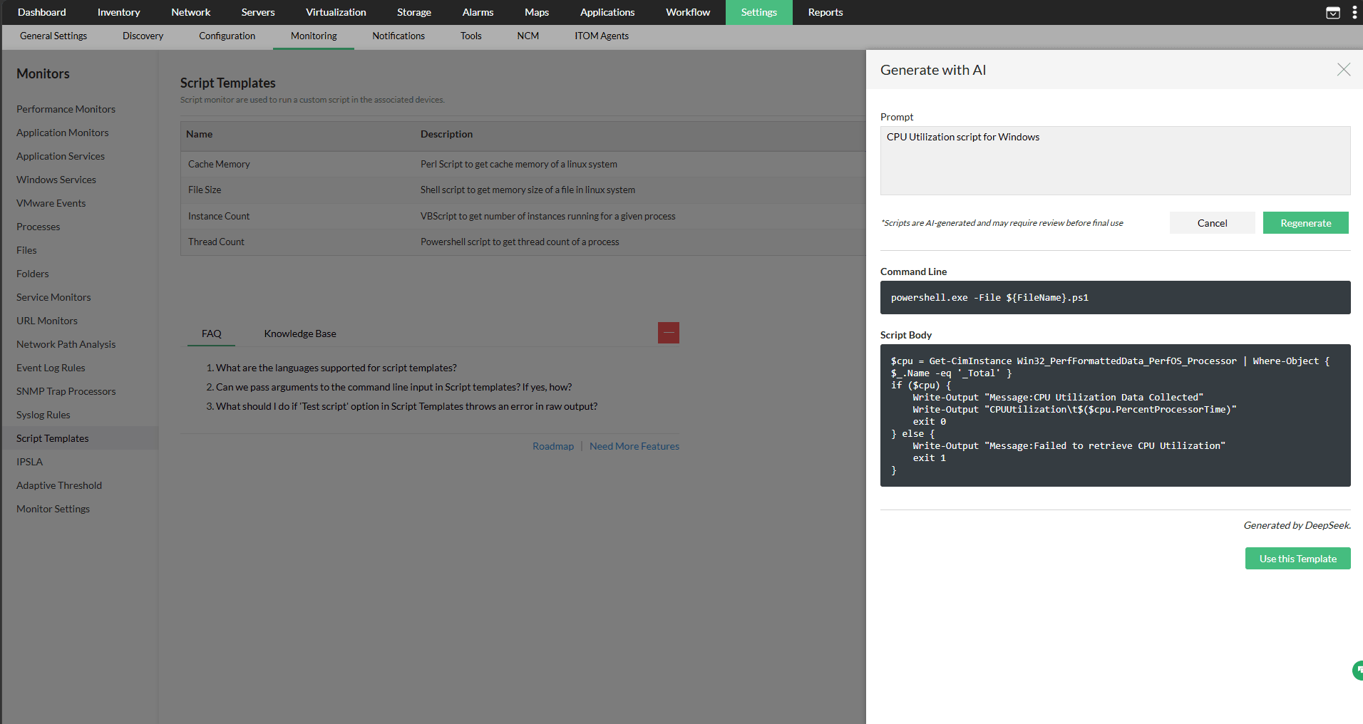Click Use this Template button
This screenshot has height=724, width=1363.
click(x=1297, y=559)
